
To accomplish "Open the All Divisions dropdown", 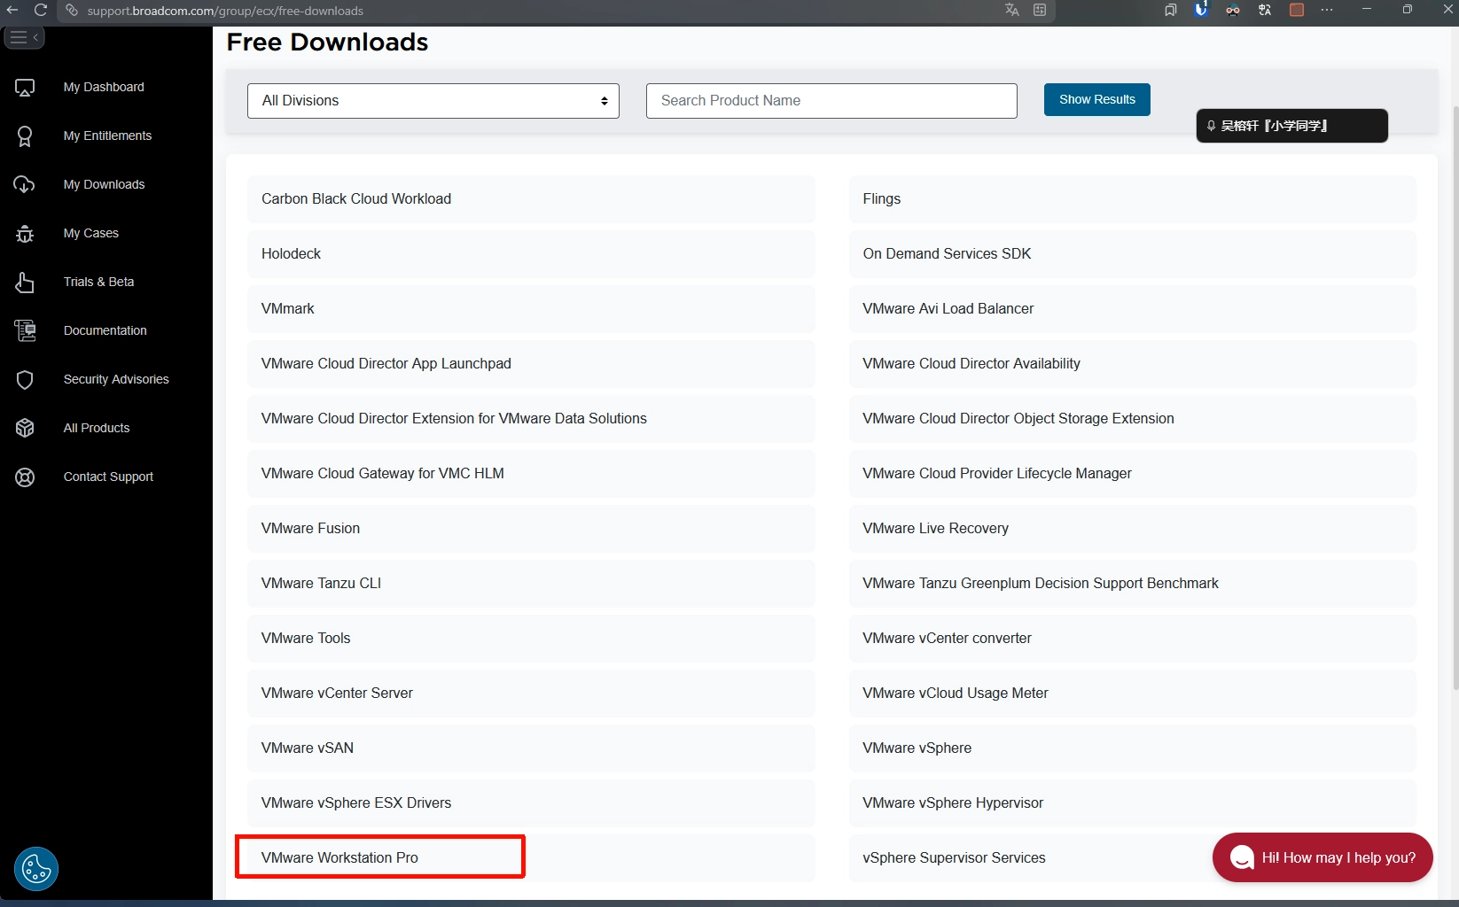I will tap(433, 101).
